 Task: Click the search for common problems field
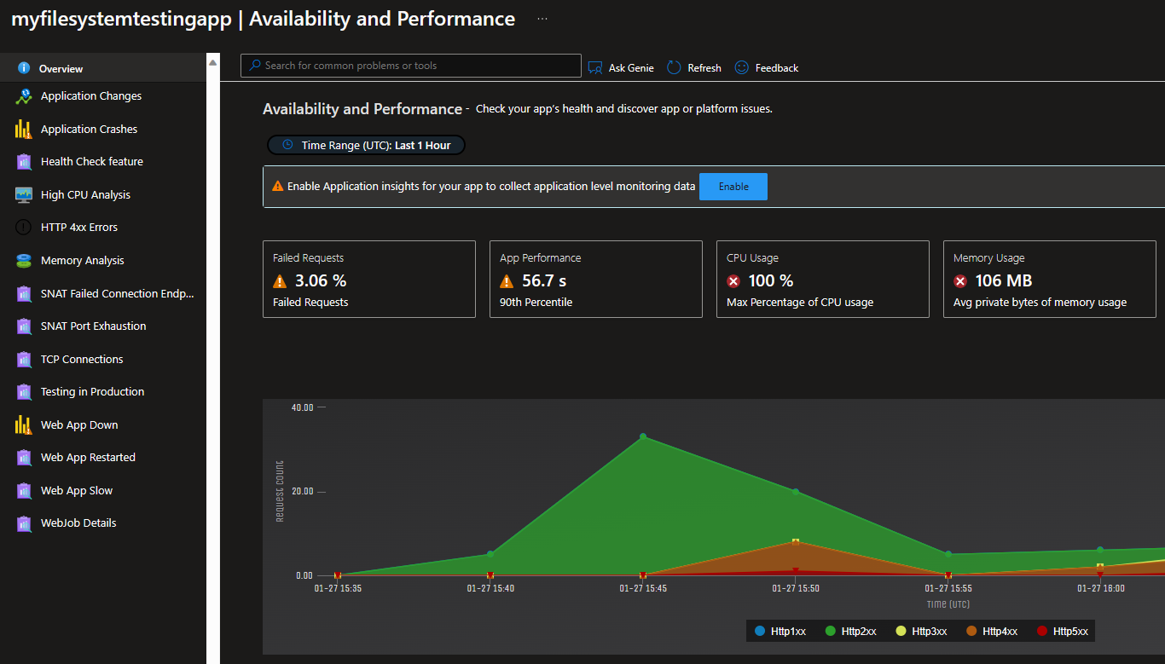[x=410, y=66]
